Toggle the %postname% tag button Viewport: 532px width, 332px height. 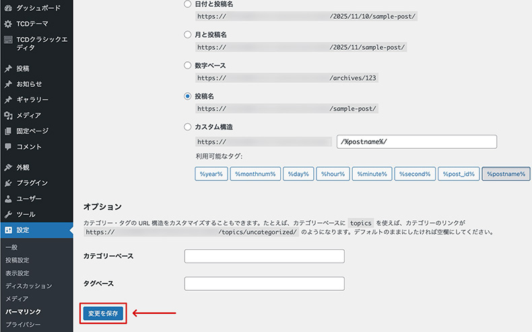(506, 174)
